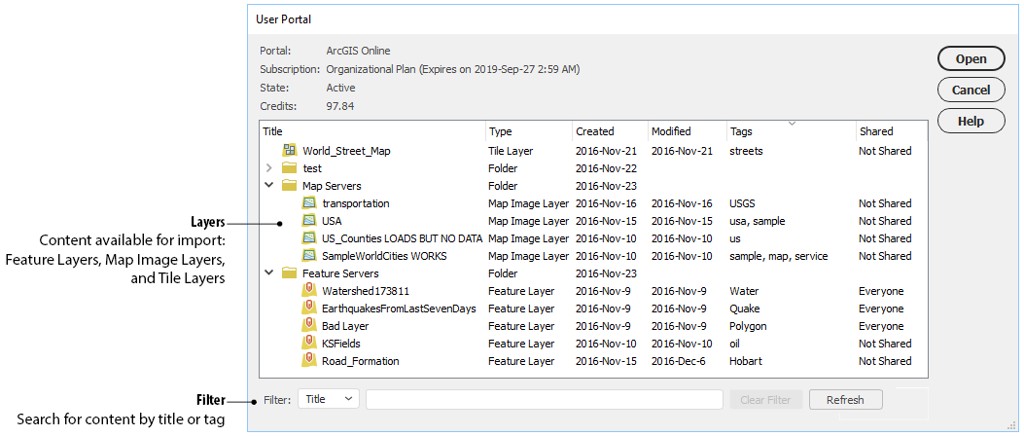Click the Watershed173811 feature layer icon
Image resolution: width=1024 pixels, height=436 pixels.
(x=309, y=291)
